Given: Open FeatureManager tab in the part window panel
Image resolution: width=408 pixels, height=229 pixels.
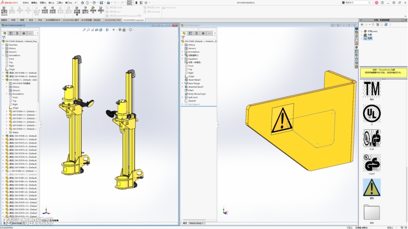Looking at the screenshot, I should [184, 33].
